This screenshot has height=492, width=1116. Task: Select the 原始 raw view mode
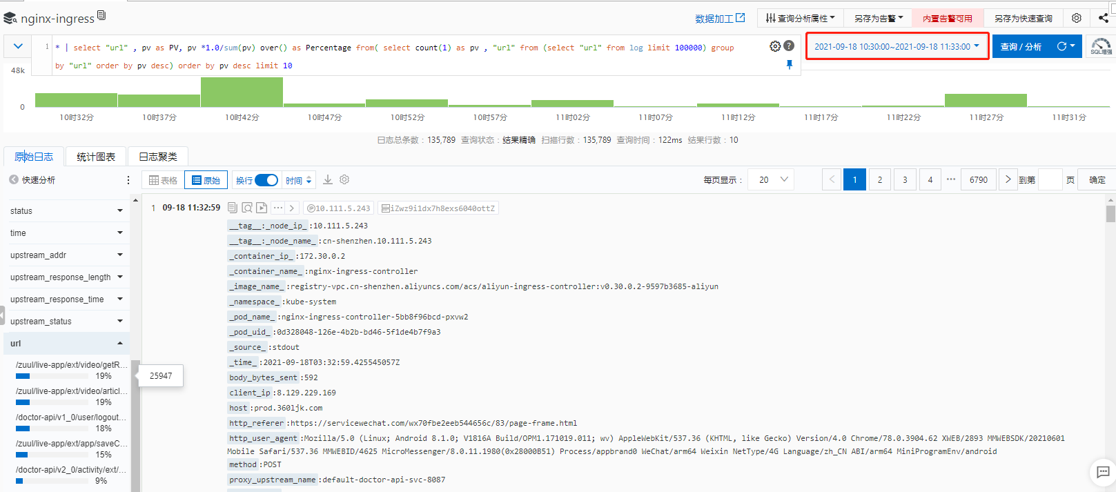[x=206, y=180]
